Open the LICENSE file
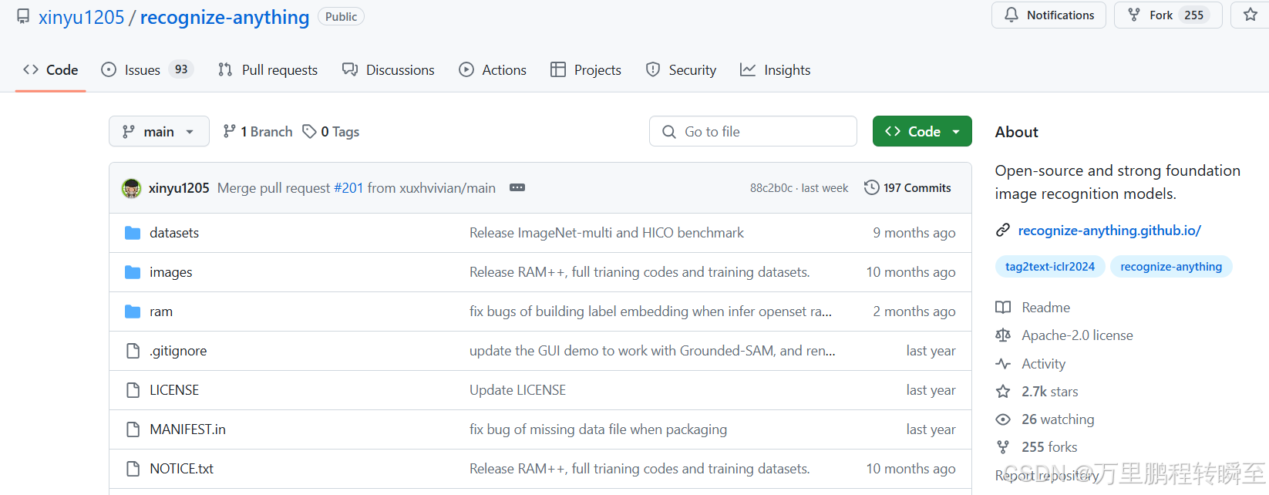This screenshot has height=495, width=1269. 174,390
